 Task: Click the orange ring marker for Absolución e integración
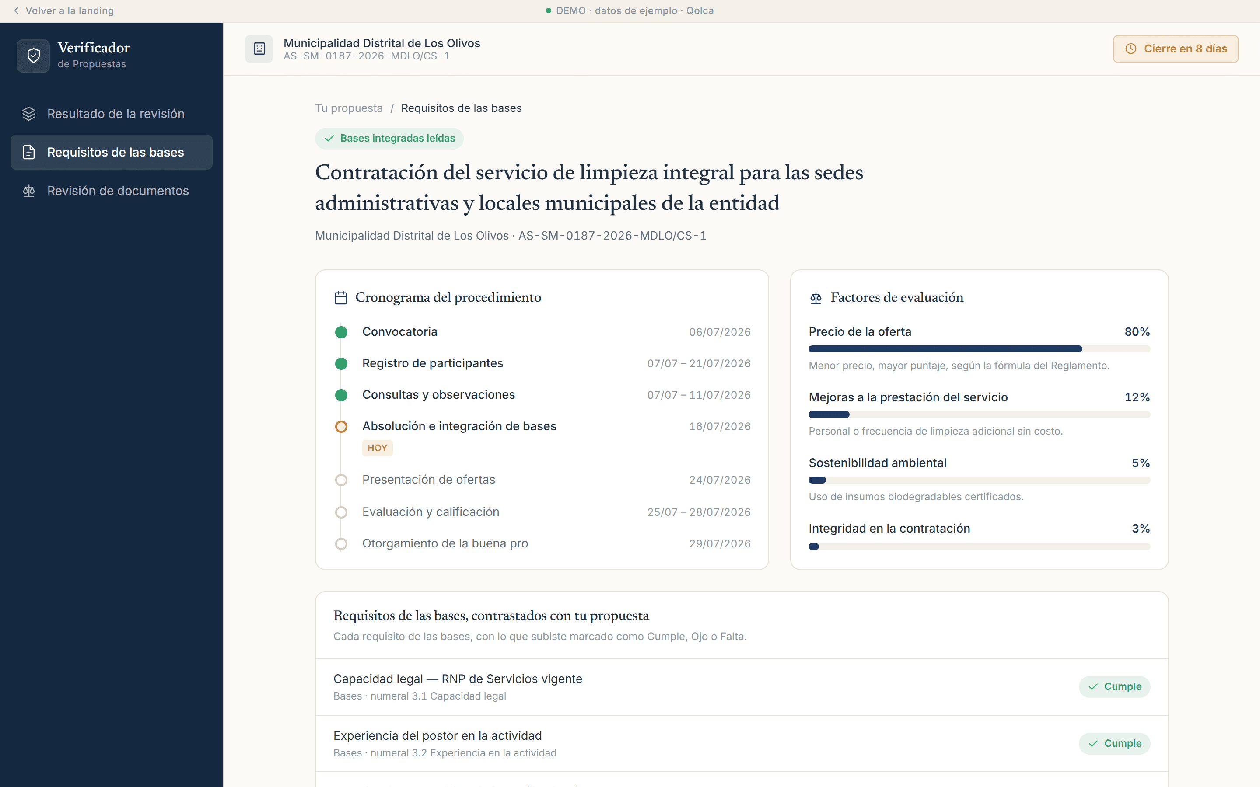click(341, 427)
